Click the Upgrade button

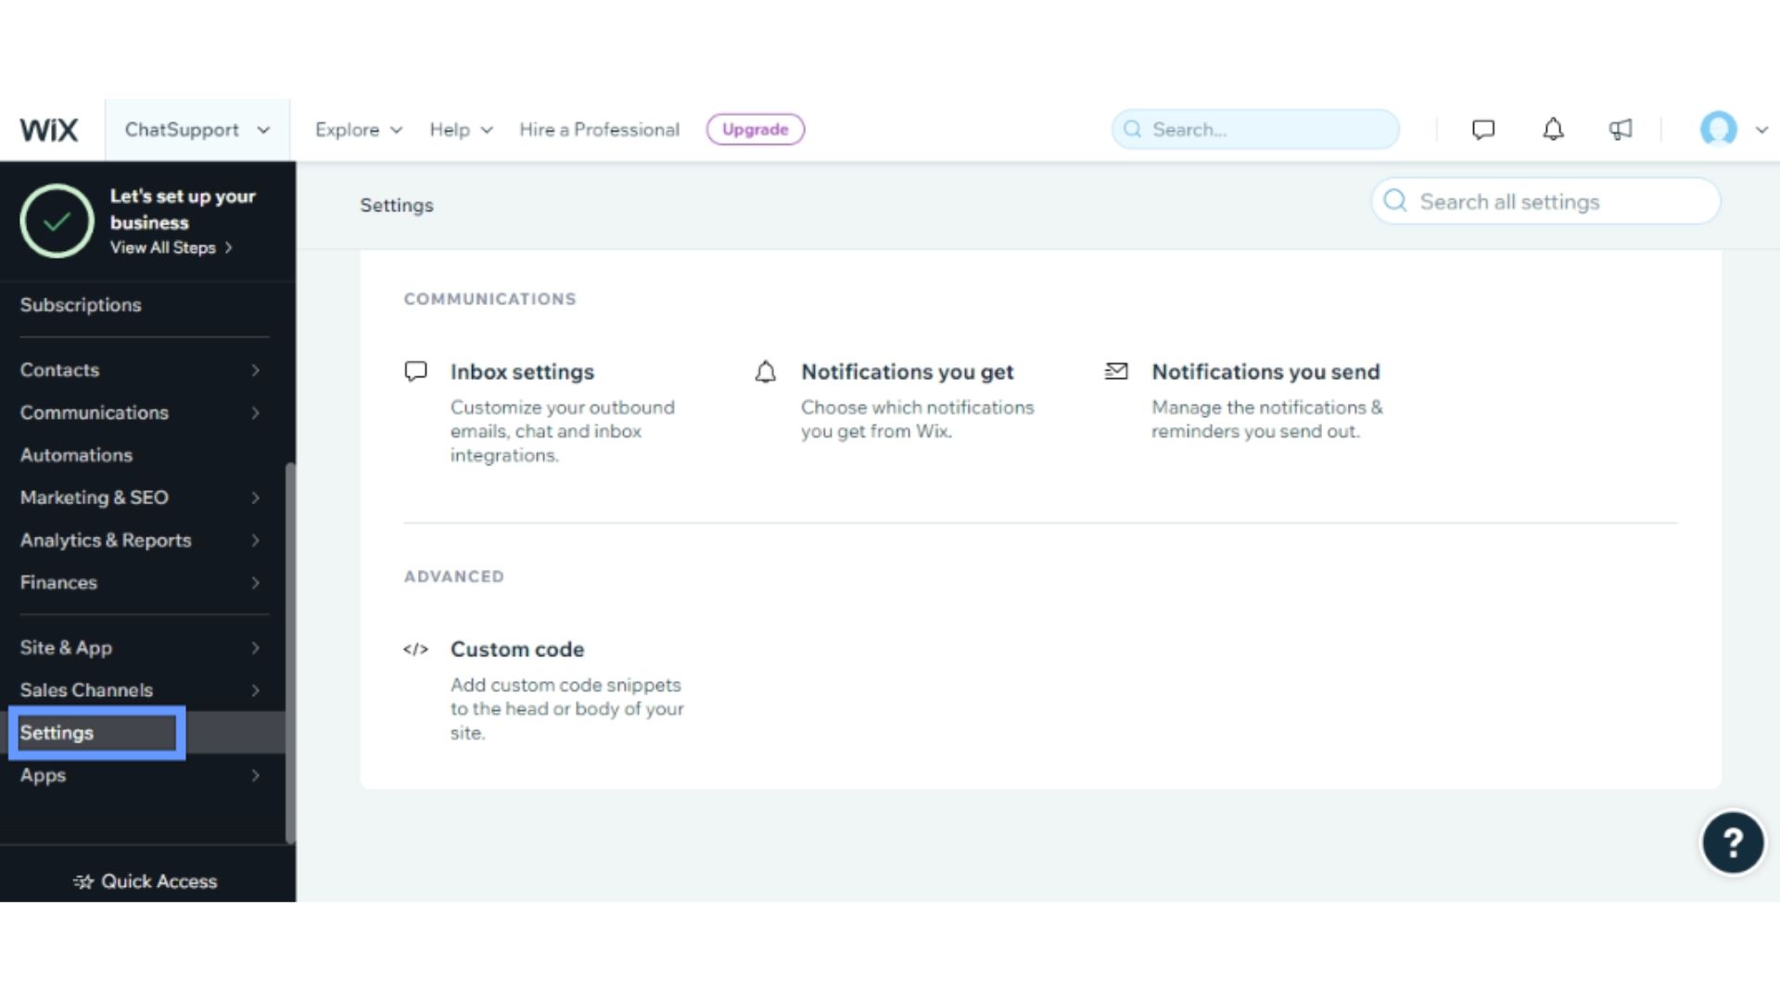click(x=756, y=130)
